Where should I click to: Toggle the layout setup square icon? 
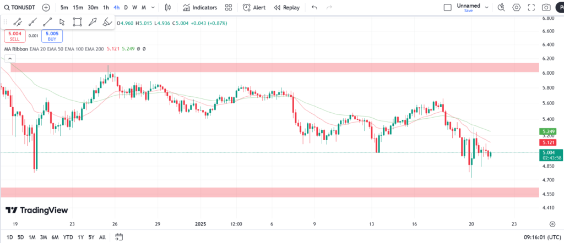click(448, 8)
